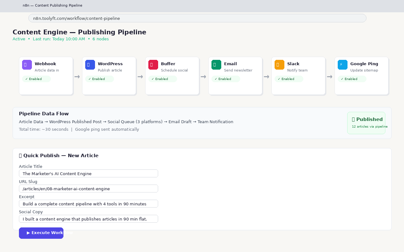The width and height of the screenshot is (404, 252).
Task: Click the 'Update sitemap' description
Action: point(364,71)
